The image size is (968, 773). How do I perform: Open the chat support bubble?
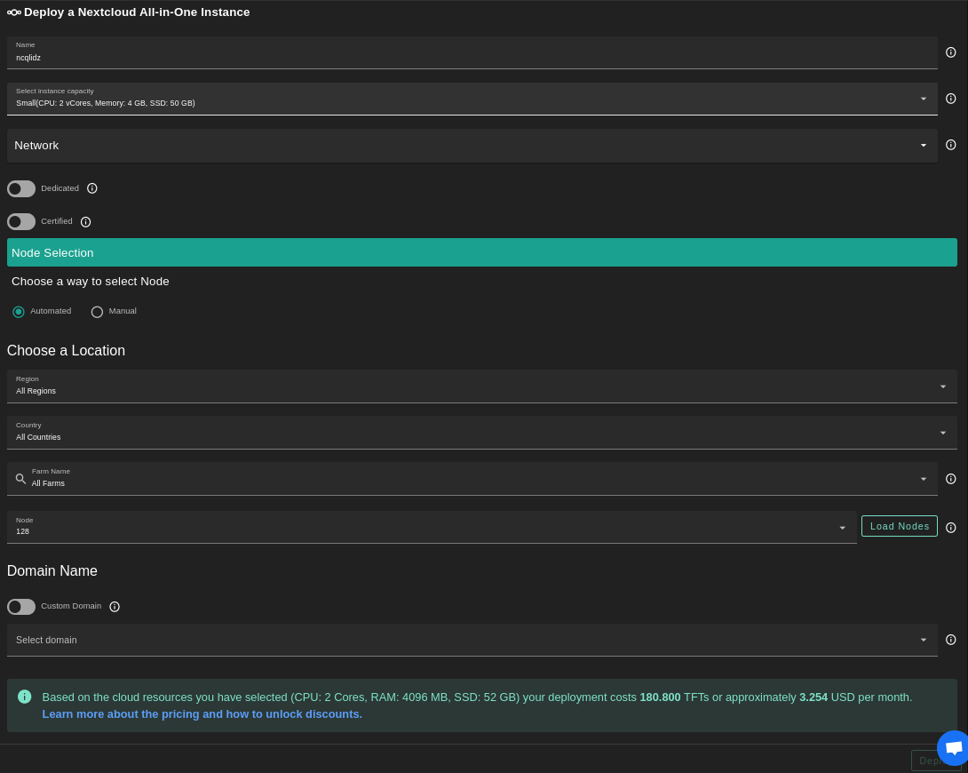953,748
